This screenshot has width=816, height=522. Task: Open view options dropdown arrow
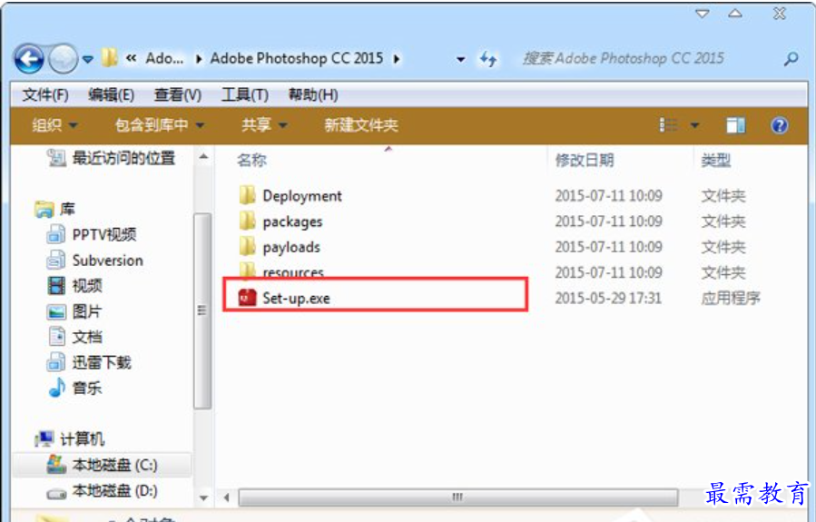[x=694, y=125]
